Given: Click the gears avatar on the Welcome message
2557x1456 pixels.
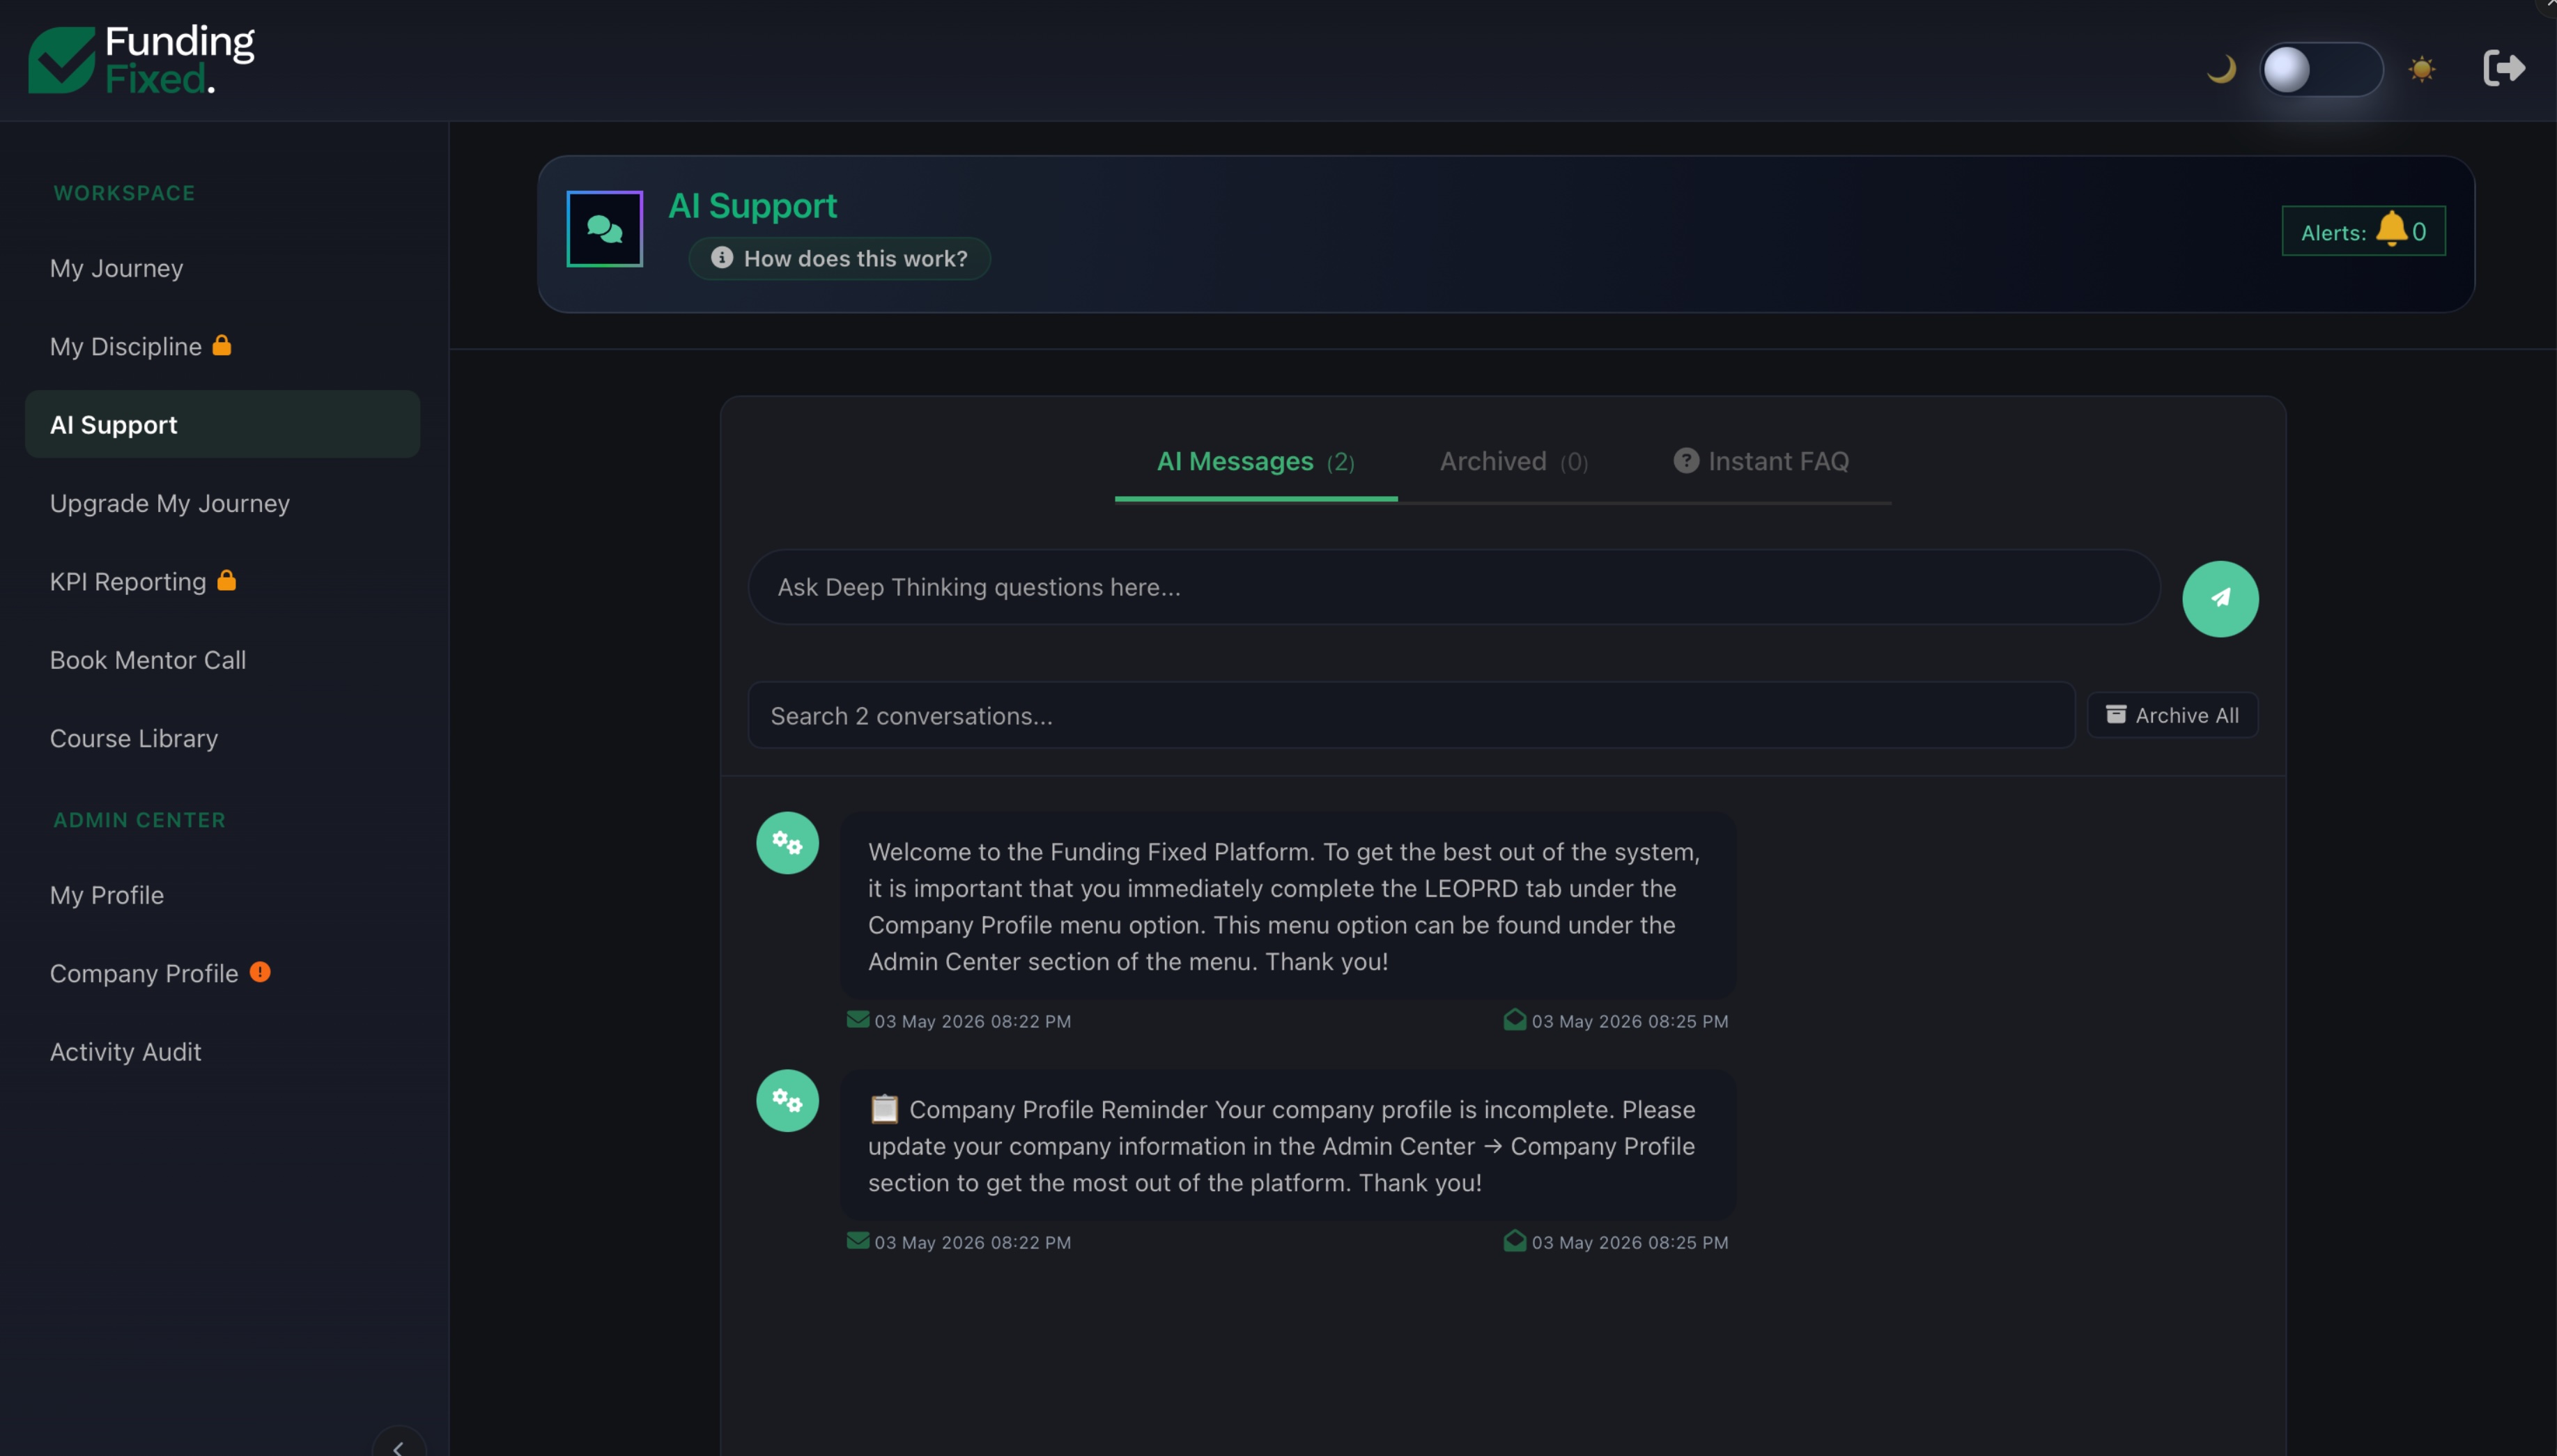Looking at the screenshot, I should point(787,843).
